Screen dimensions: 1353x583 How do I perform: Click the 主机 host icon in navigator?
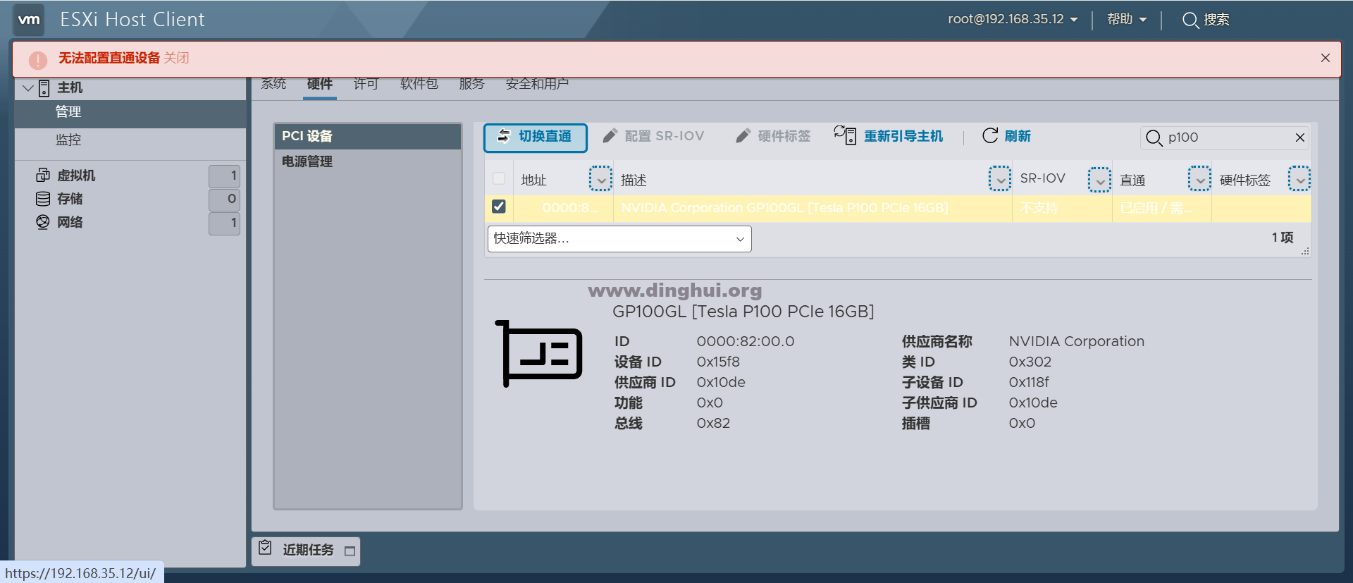point(44,88)
